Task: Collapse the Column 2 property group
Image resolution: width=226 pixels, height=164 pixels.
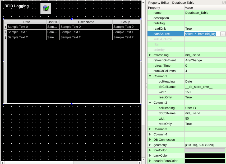Action: click(150, 103)
